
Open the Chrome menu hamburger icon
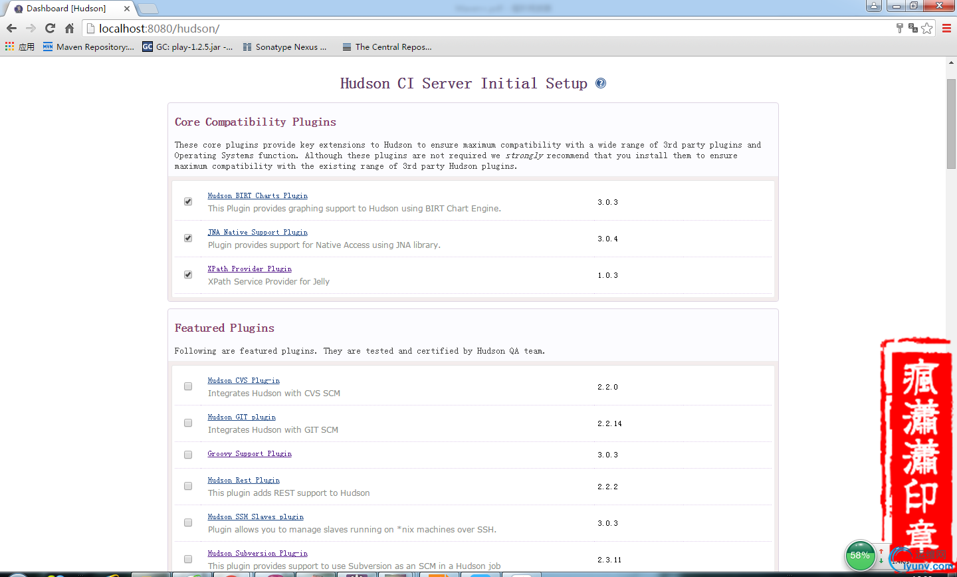(x=947, y=28)
